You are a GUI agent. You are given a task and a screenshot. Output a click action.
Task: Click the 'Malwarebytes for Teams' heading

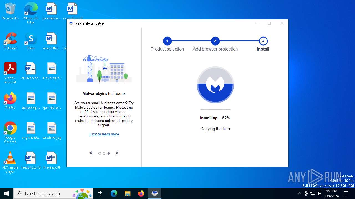click(104, 93)
